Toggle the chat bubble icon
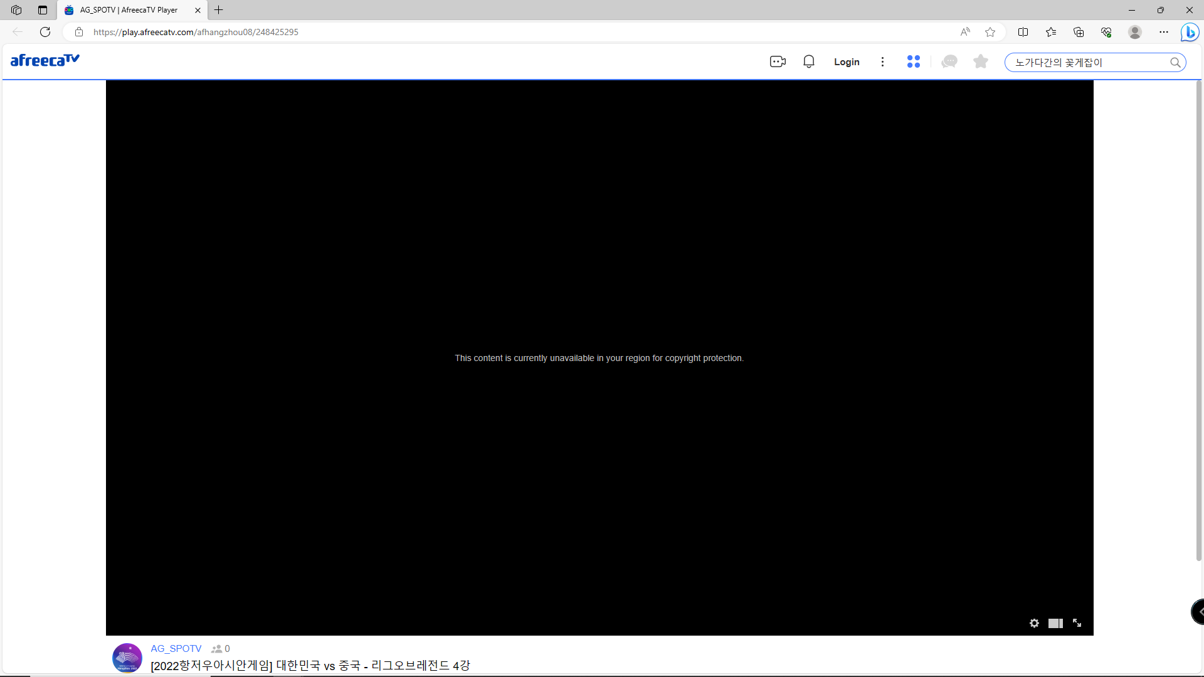This screenshot has width=1204, height=677. tap(949, 61)
